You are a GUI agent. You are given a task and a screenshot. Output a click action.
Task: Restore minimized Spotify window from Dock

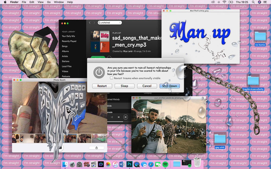(186, 164)
